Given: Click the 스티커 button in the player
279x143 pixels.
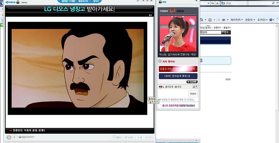Looking at the screenshot, I should pos(129,138).
